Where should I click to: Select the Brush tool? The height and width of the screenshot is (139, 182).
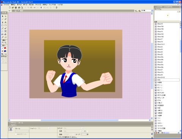coord(6,28)
